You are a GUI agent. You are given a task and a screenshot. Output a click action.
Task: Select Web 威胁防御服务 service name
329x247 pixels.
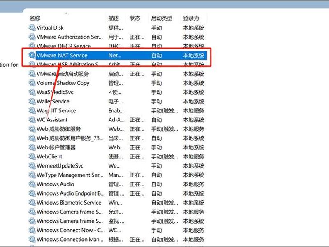coord(58,129)
